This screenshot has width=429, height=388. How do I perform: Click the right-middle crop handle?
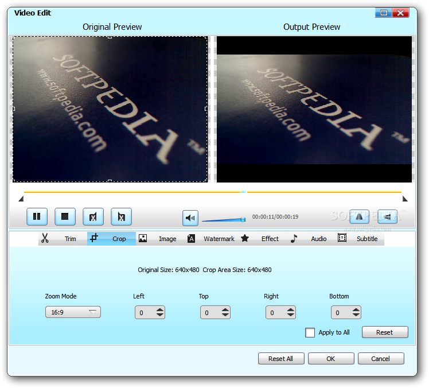click(x=206, y=108)
